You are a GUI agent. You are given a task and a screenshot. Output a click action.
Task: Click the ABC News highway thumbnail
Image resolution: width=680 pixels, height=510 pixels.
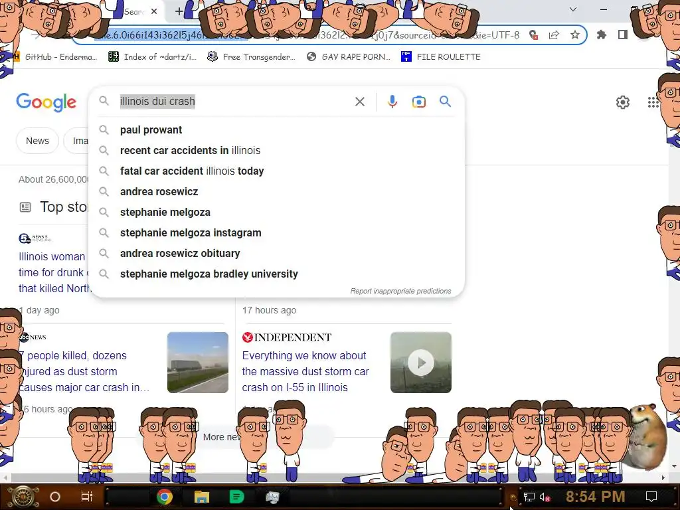(198, 363)
